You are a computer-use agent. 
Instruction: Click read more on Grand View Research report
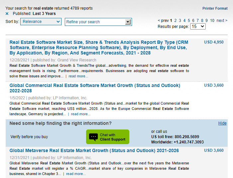(x=78, y=76)
